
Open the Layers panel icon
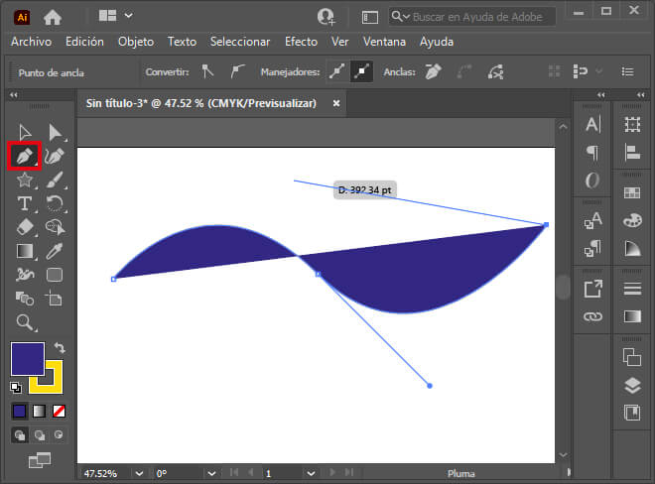coord(631,385)
